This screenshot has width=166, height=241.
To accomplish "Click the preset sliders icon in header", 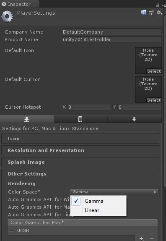I will [x=151, y=13].
